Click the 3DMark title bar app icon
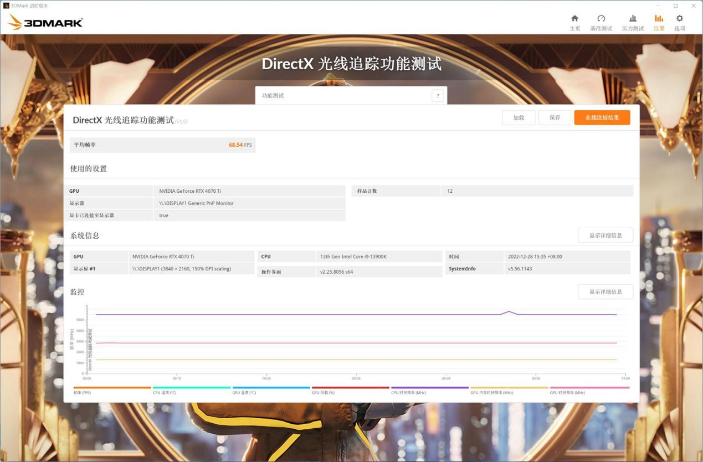 pos(6,6)
